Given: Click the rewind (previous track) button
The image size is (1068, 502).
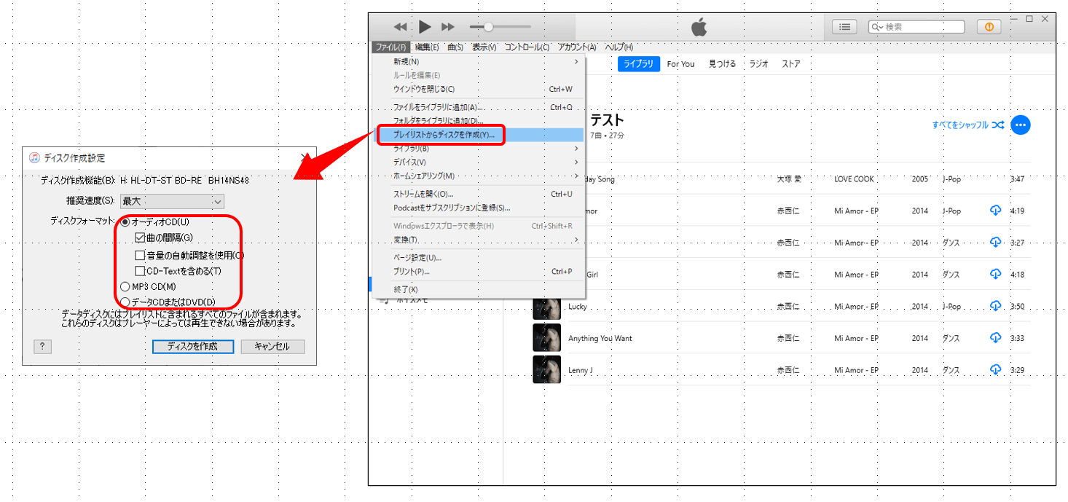Looking at the screenshot, I should 401,27.
